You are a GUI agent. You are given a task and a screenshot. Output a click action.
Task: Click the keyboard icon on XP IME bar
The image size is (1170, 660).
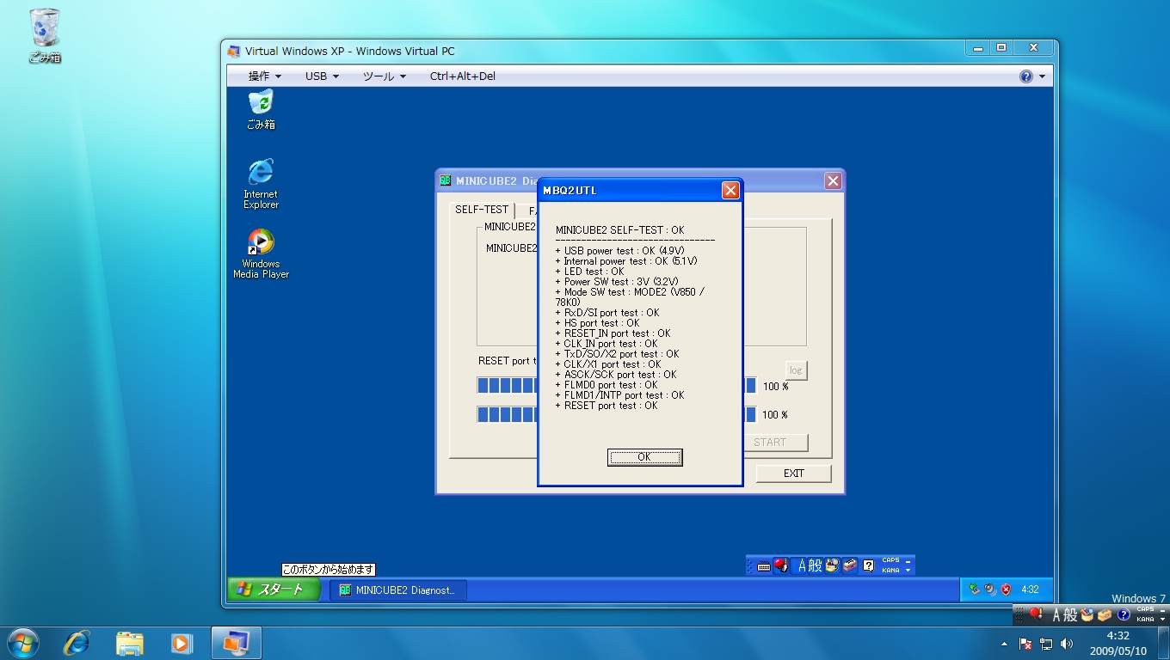[x=764, y=565]
